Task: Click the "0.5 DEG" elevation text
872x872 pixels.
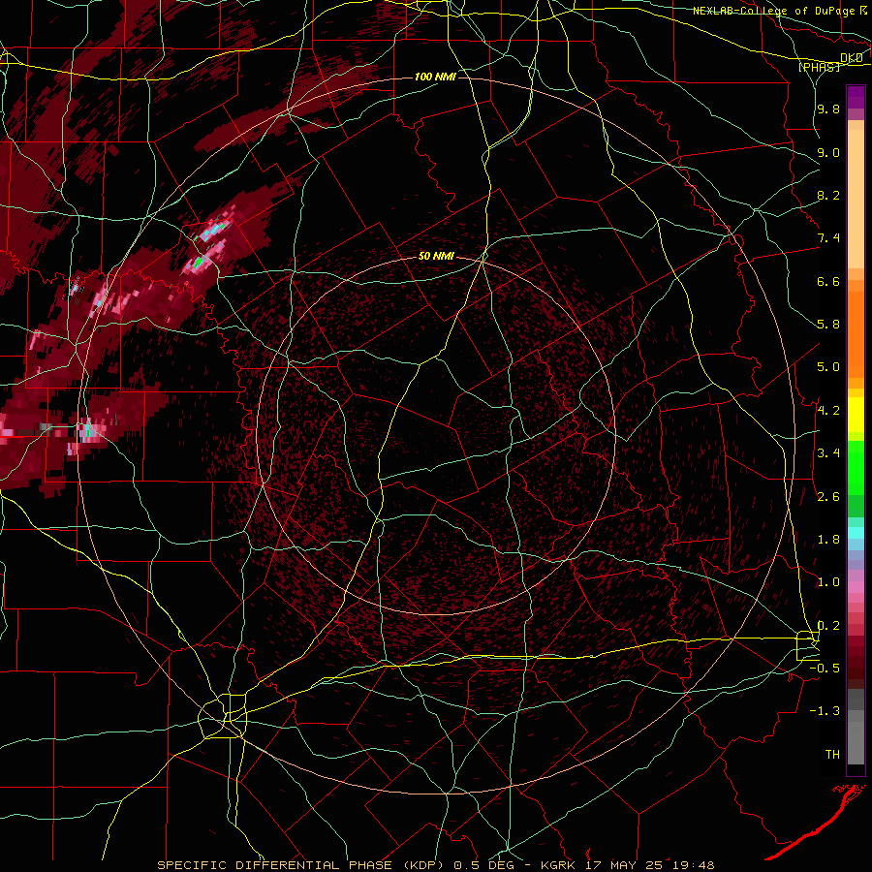Action: pos(483,865)
